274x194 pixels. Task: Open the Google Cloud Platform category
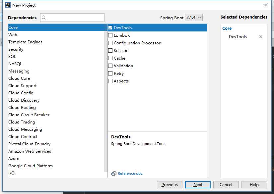click(56, 166)
